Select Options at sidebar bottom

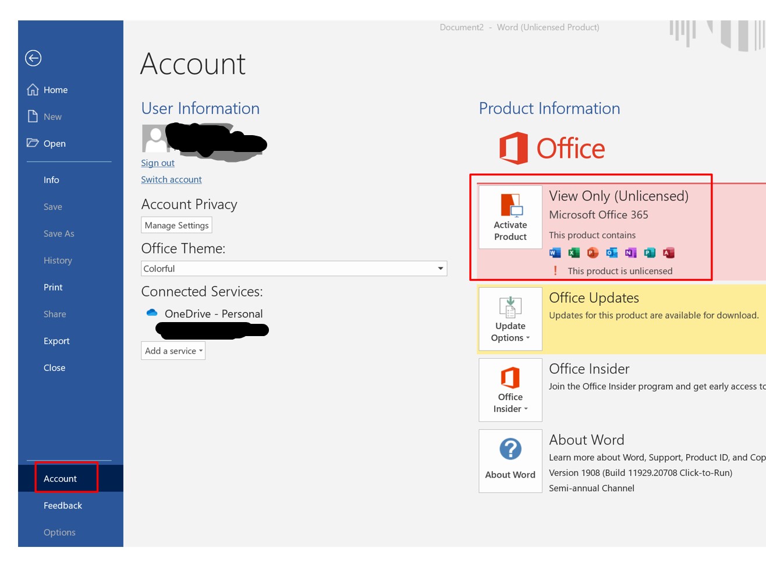(x=59, y=532)
